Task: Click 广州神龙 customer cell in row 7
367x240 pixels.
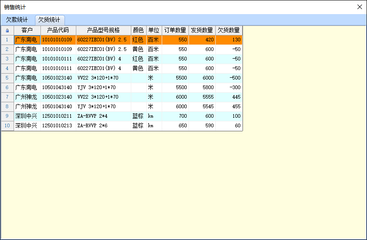Action: 27,97
